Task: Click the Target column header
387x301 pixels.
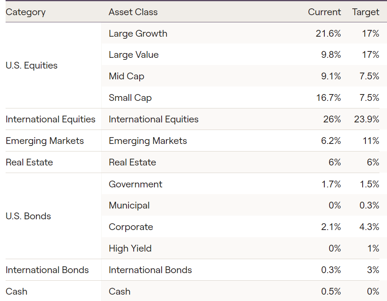Action: click(x=365, y=12)
